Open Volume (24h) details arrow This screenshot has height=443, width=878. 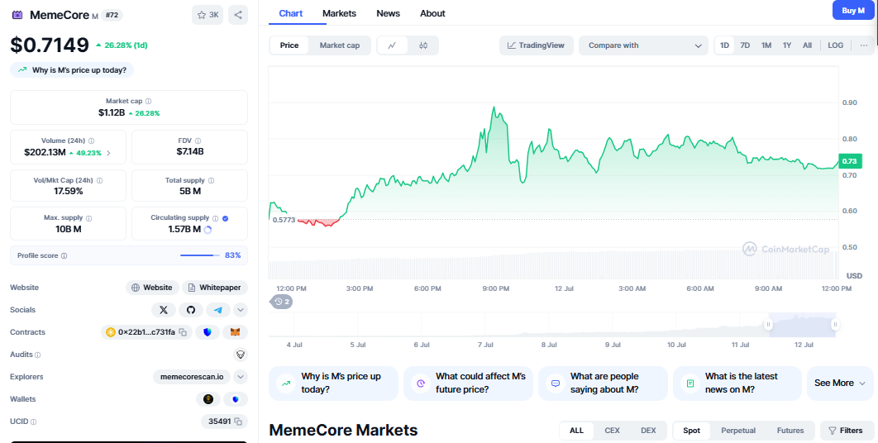[108, 153]
